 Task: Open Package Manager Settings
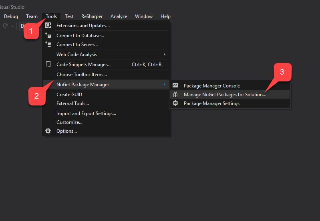pyautogui.click(x=230, y=103)
